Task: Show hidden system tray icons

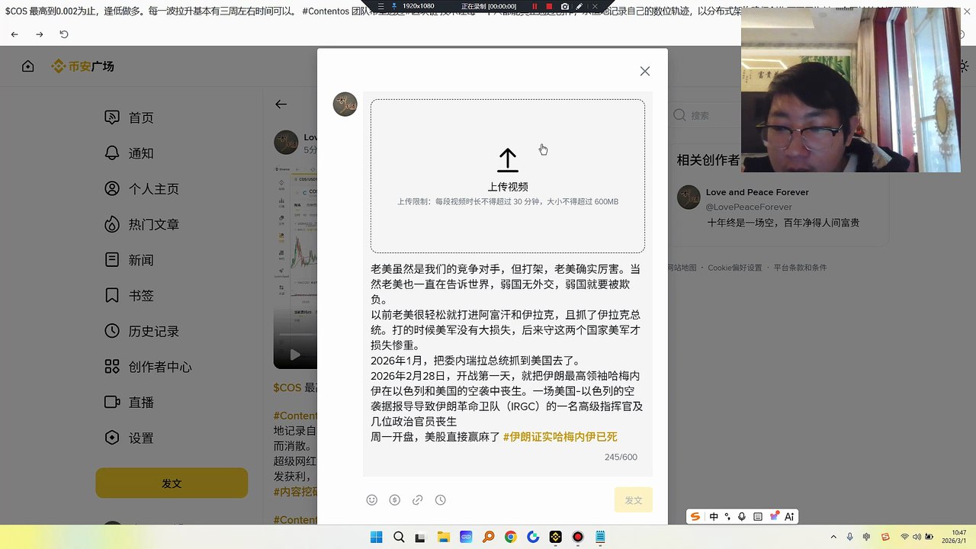Action: (x=833, y=538)
